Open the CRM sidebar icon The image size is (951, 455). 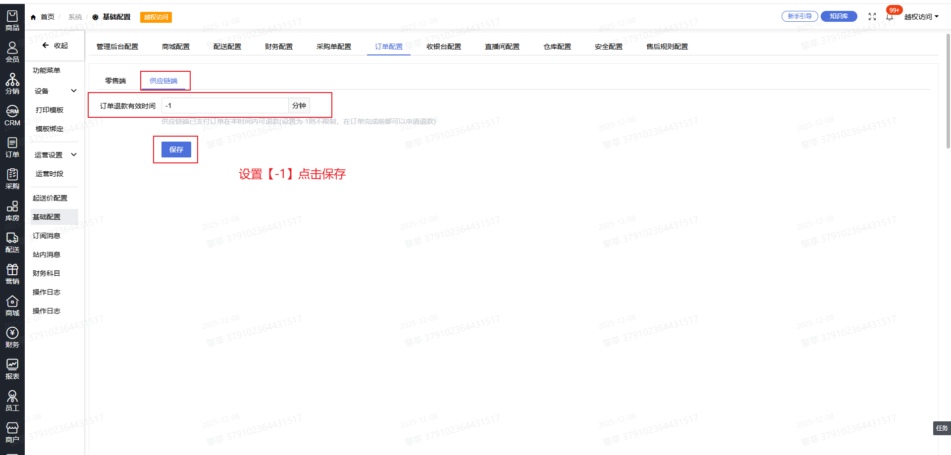[12, 116]
